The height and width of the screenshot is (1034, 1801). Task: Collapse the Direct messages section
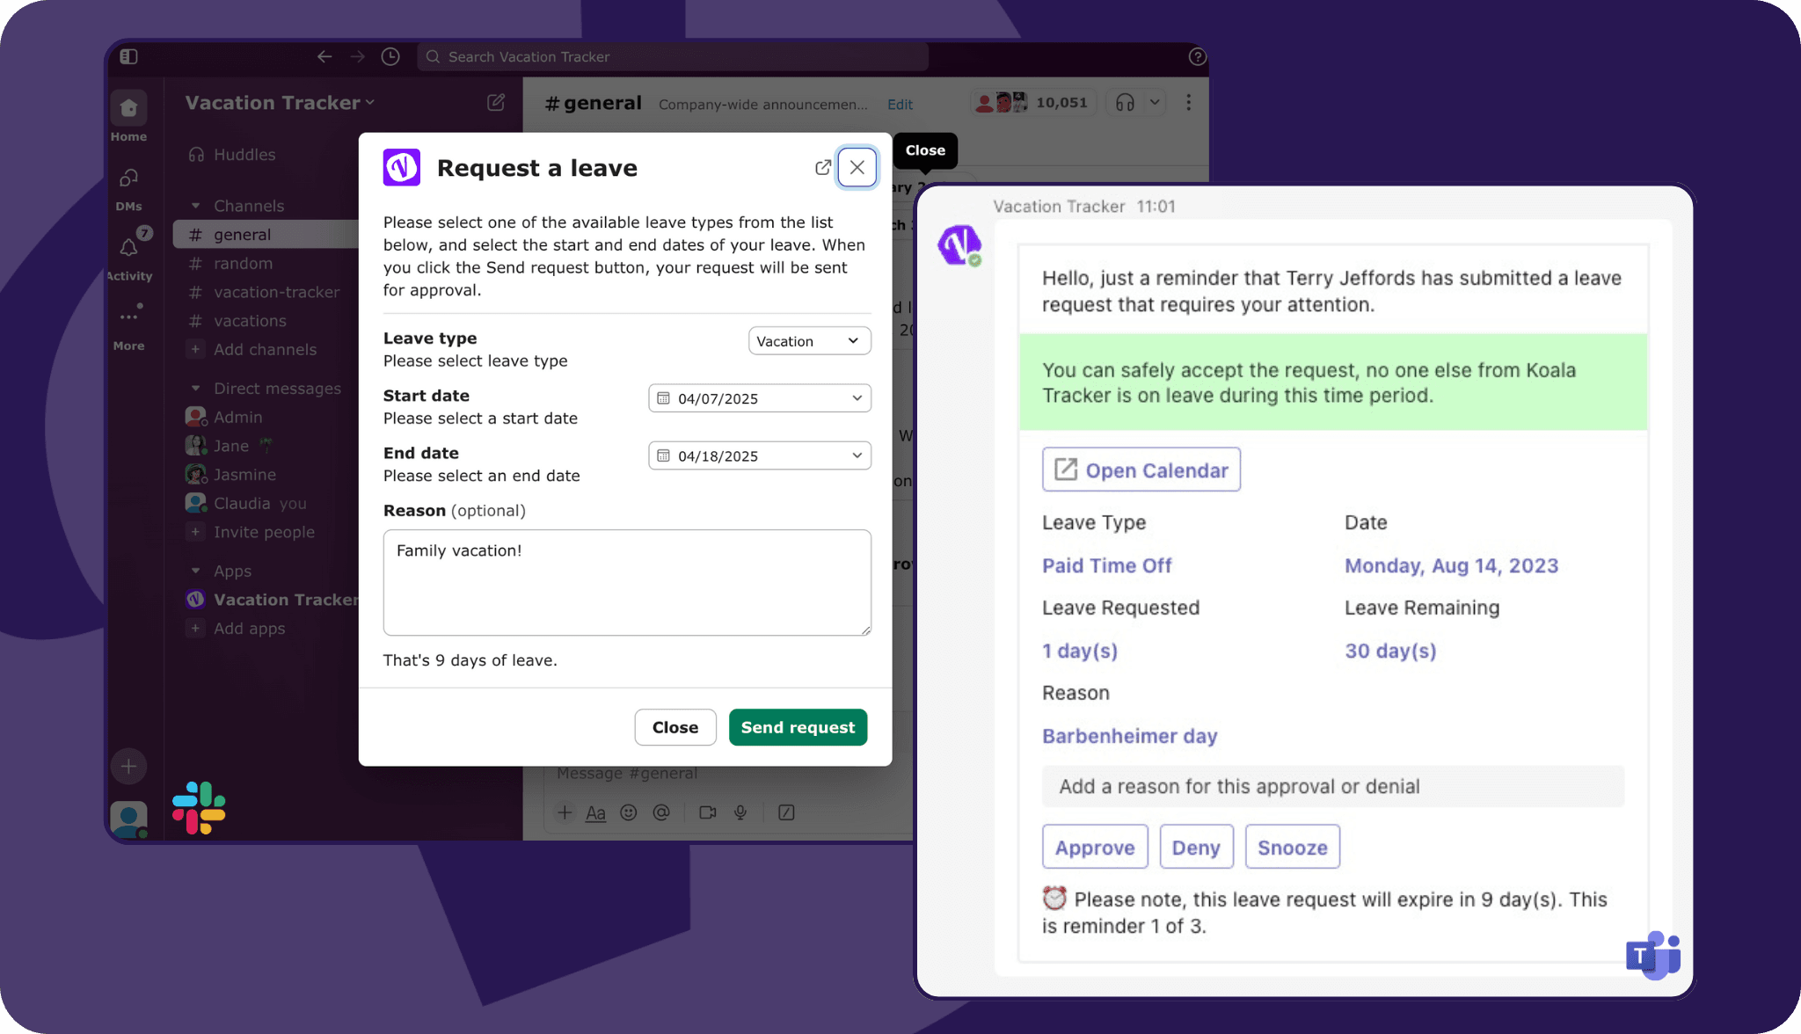[x=195, y=388]
